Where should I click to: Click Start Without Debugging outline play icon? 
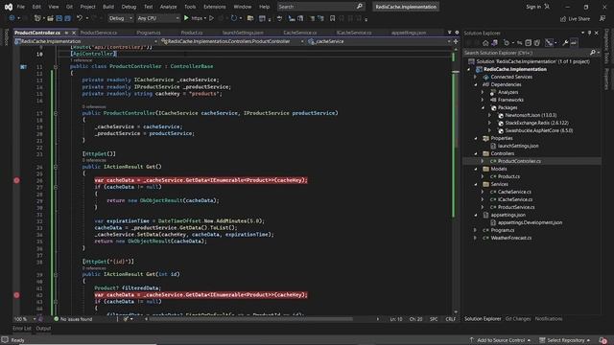211,18
